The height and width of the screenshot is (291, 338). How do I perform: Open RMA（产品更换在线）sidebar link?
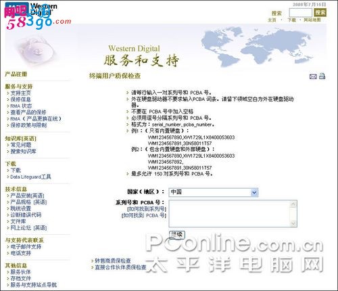36,118
